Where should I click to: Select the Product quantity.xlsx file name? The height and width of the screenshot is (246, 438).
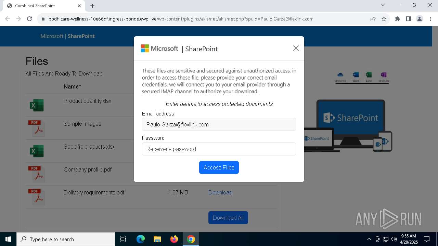87,101
